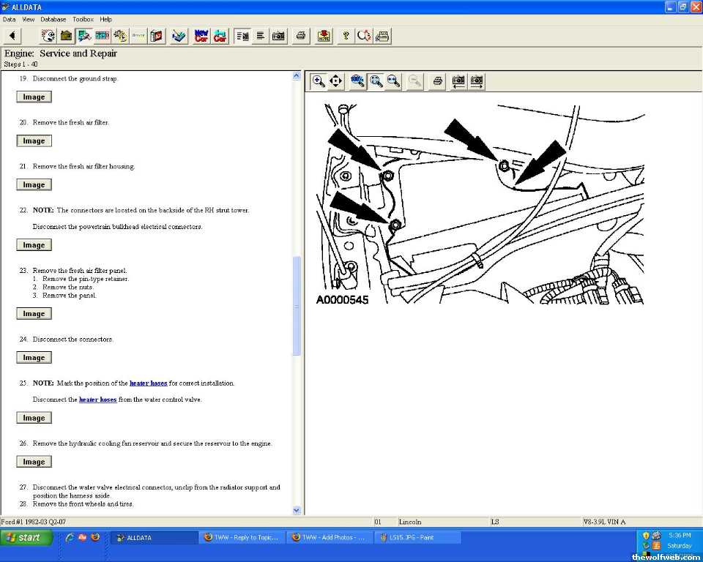Open the Data menu
This screenshot has height=562, width=703.
(x=10, y=19)
